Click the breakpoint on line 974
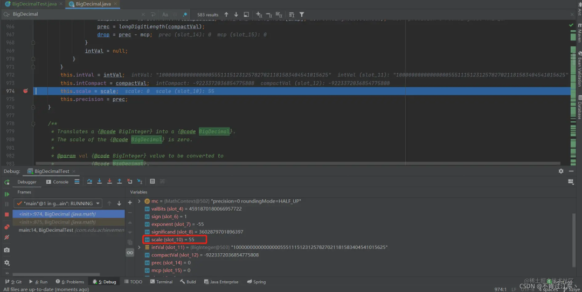Image resolution: width=582 pixels, height=292 pixels. pyautogui.click(x=25, y=91)
